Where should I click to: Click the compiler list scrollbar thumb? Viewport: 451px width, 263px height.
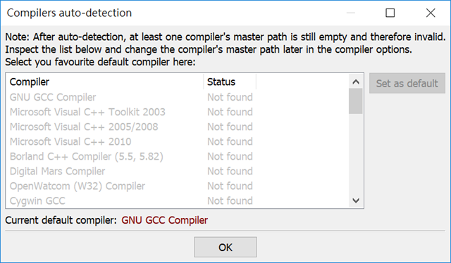tap(356, 101)
